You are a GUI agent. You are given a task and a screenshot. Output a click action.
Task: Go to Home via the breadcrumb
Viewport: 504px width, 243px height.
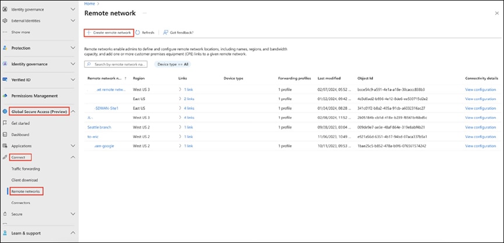pyautogui.click(x=89, y=4)
